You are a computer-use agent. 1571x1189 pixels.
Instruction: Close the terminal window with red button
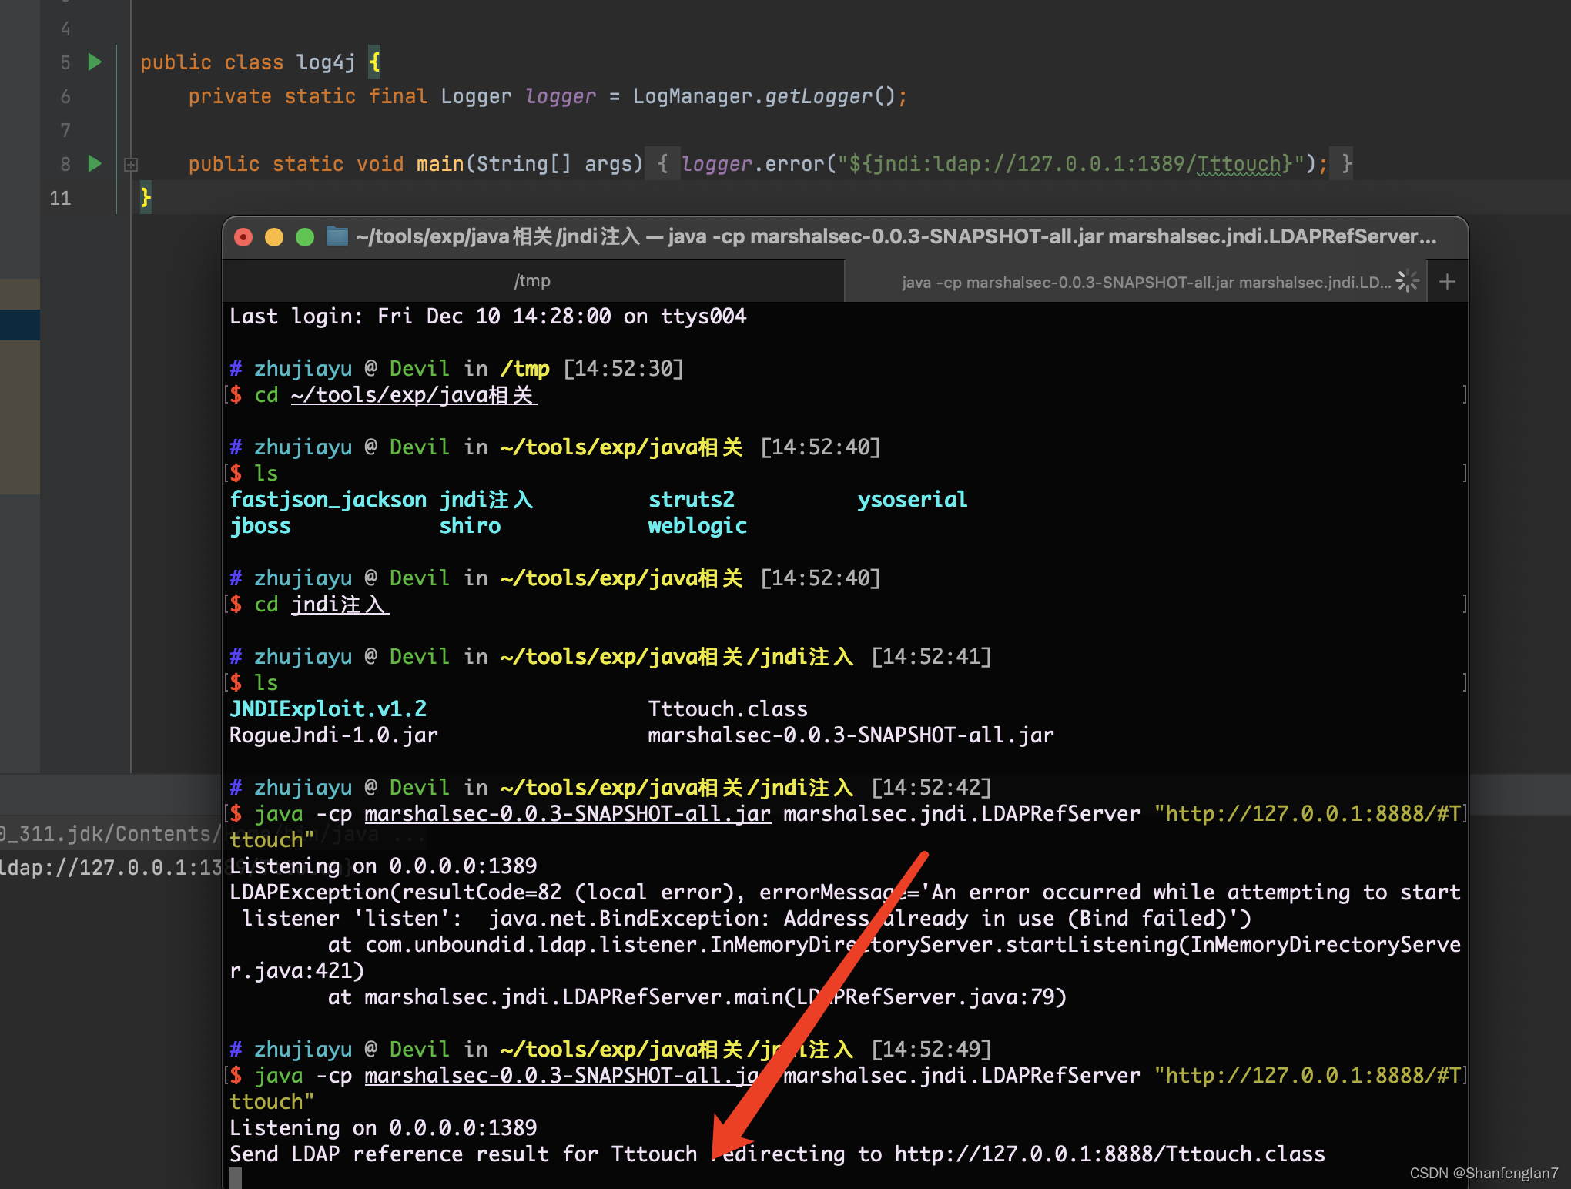(x=243, y=236)
